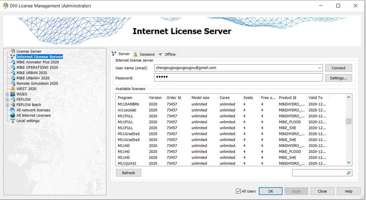Click the Connect button
Viewport: 366px width, 200px height.
pos(338,68)
